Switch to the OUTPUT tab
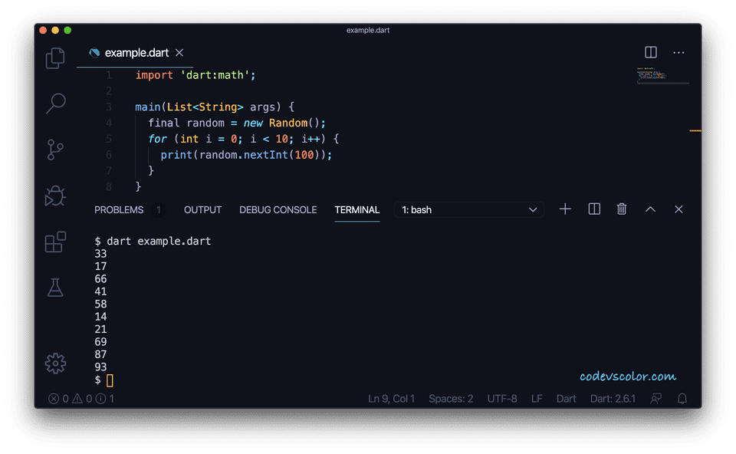 202,209
